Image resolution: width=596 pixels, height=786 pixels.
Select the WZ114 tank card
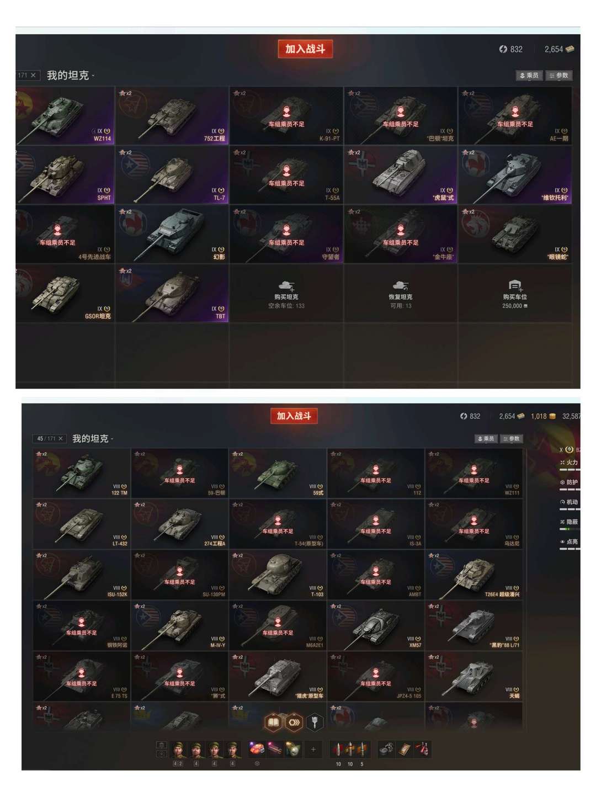pos(65,115)
